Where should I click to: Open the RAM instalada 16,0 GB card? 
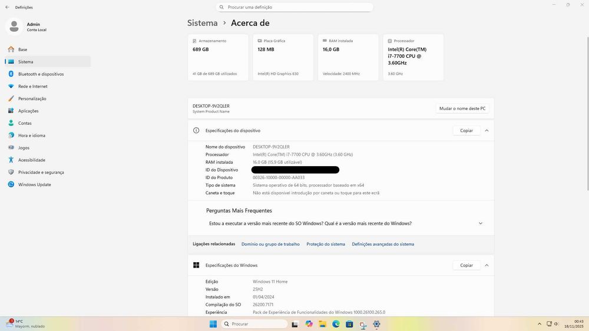(348, 58)
